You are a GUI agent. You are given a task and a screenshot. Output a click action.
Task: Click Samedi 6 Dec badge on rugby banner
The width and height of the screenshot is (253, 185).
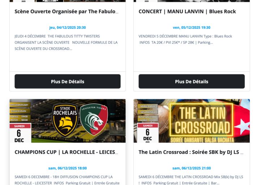(20, 133)
